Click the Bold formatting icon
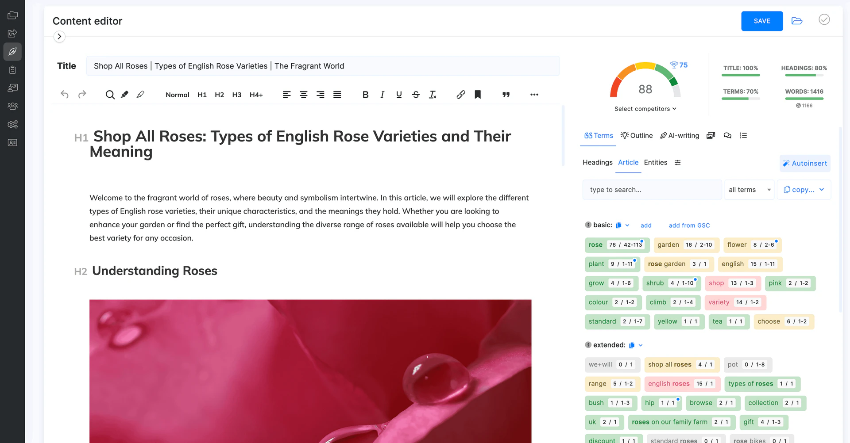The image size is (850, 443). [365, 95]
